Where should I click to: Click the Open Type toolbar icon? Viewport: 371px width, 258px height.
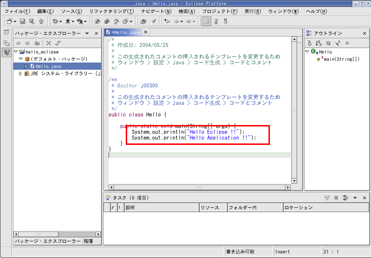pos(143,21)
